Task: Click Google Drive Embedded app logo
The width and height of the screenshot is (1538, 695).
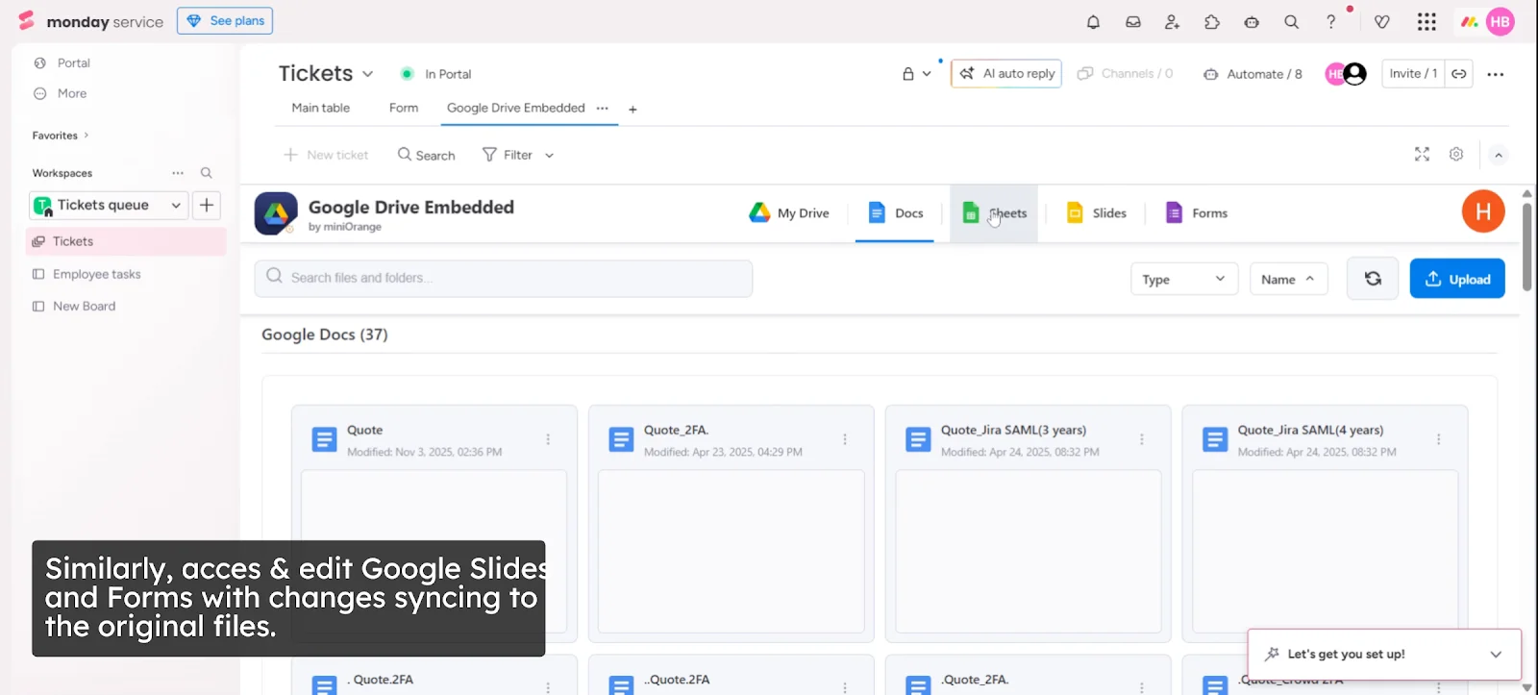Action: click(276, 213)
